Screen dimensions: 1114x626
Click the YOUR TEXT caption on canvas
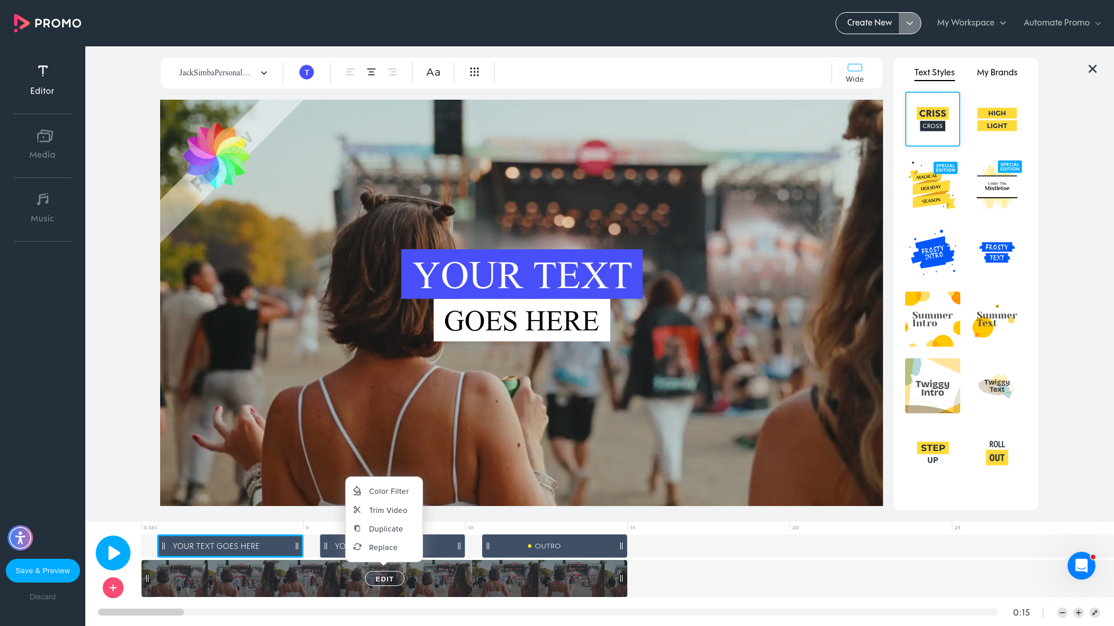(522, 274)
